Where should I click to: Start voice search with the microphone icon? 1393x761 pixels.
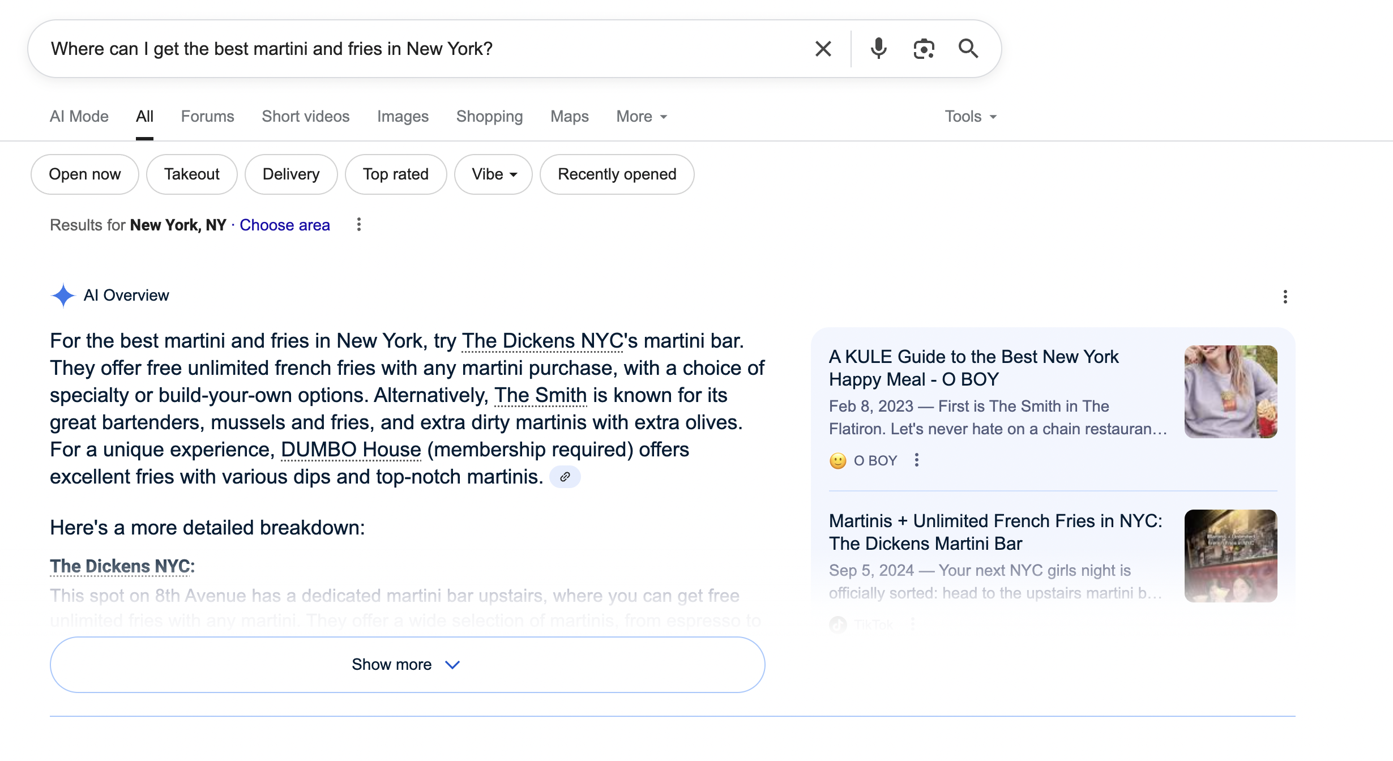pos(878,49)
